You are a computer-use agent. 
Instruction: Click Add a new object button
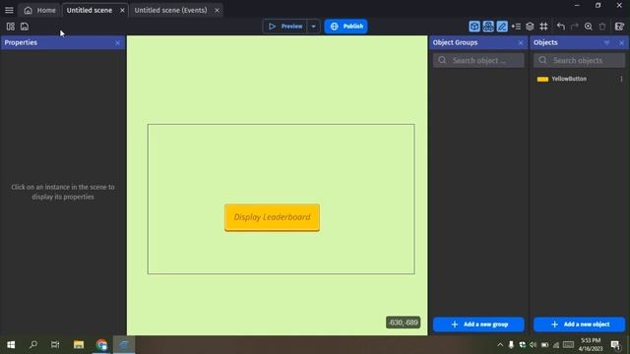tap(579, 324)
